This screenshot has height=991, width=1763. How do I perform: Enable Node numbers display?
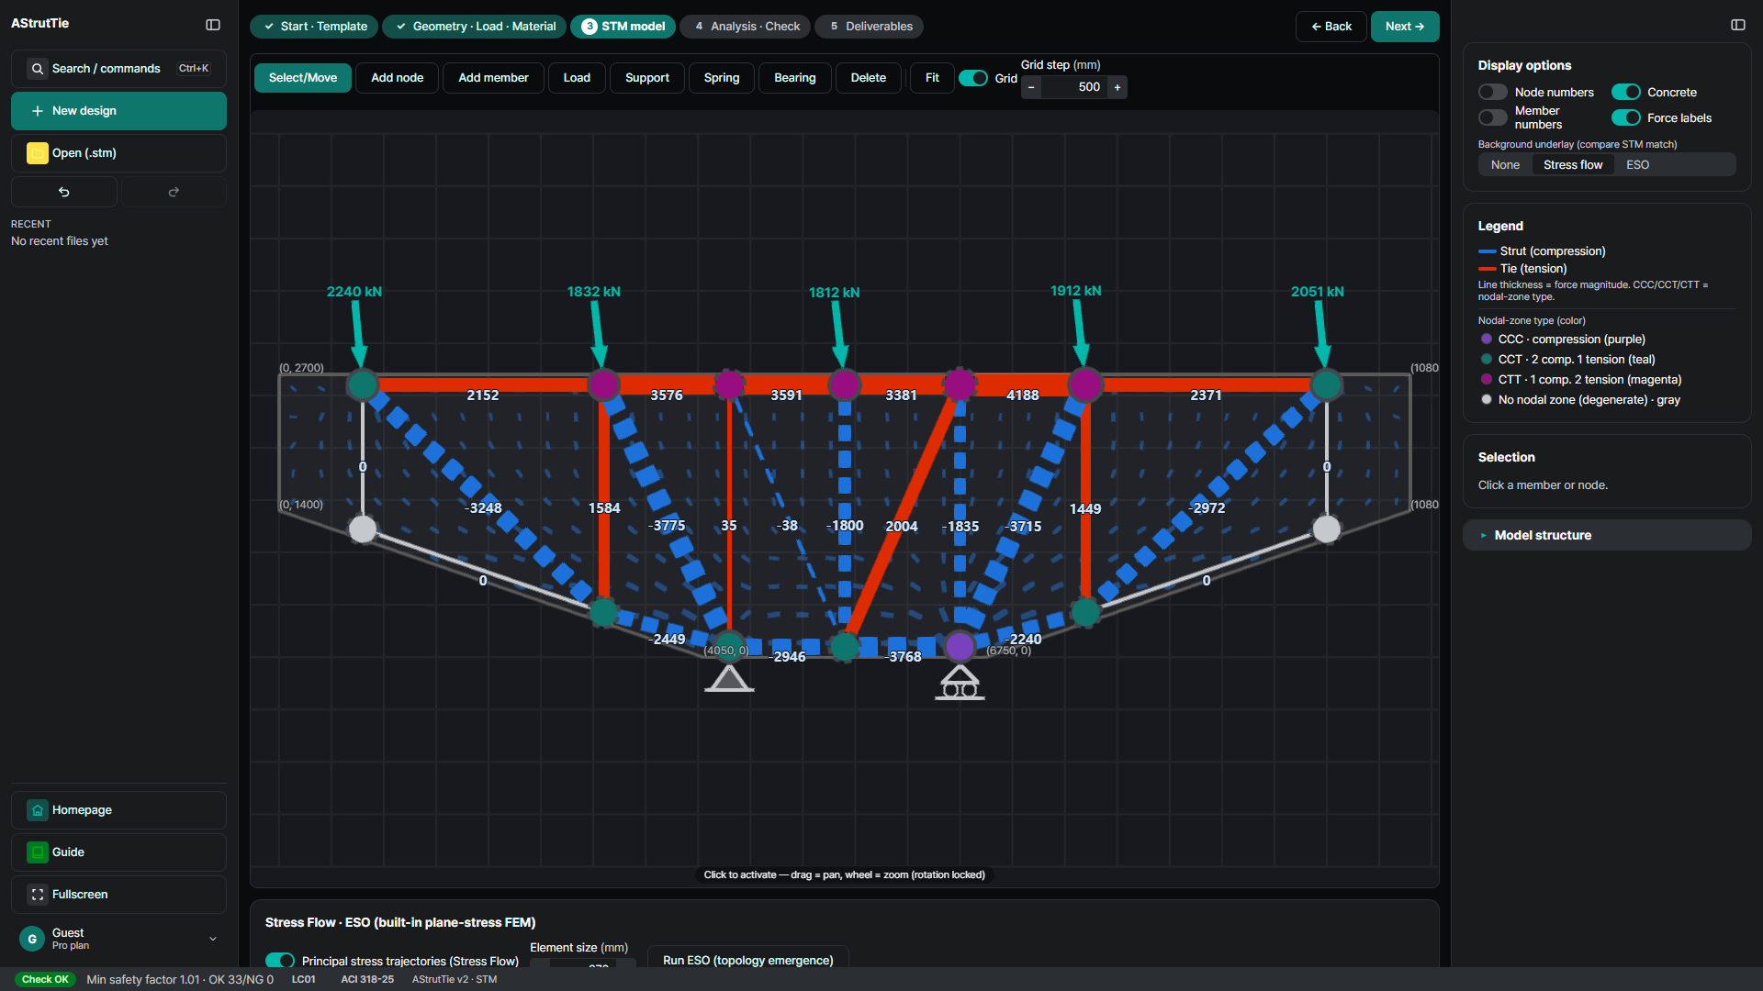point(1493,92)
